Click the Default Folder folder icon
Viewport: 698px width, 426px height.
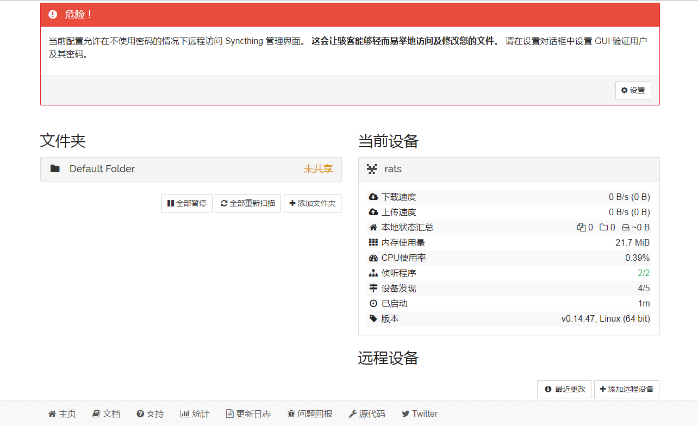point(55,169)
